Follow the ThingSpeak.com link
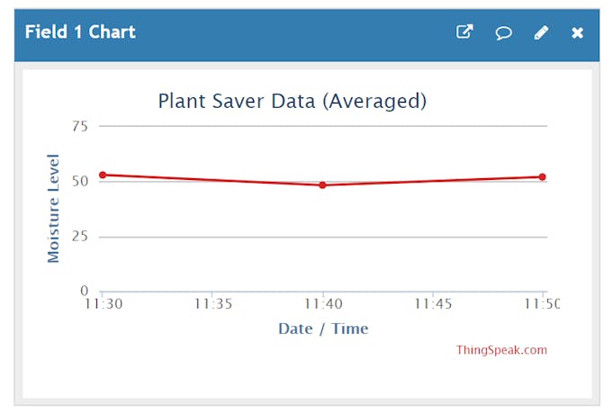 click(x=501, y=350)
